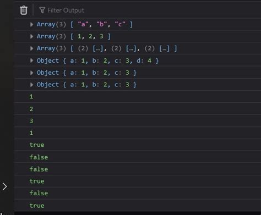Select the "a" string in first array
Viewport: 261px width, 215px height.
click(83, 24)
